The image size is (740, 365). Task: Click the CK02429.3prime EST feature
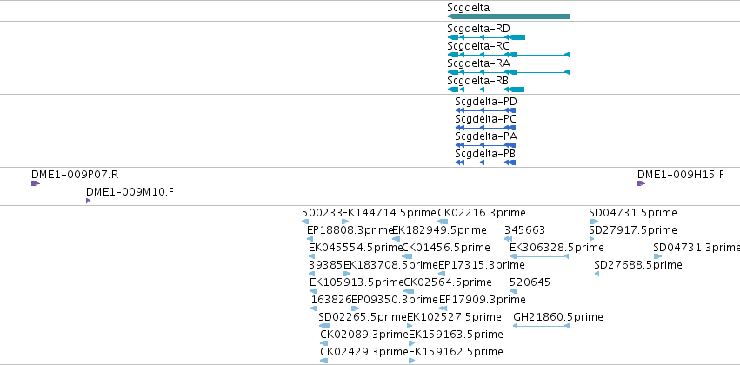(323, 361)
